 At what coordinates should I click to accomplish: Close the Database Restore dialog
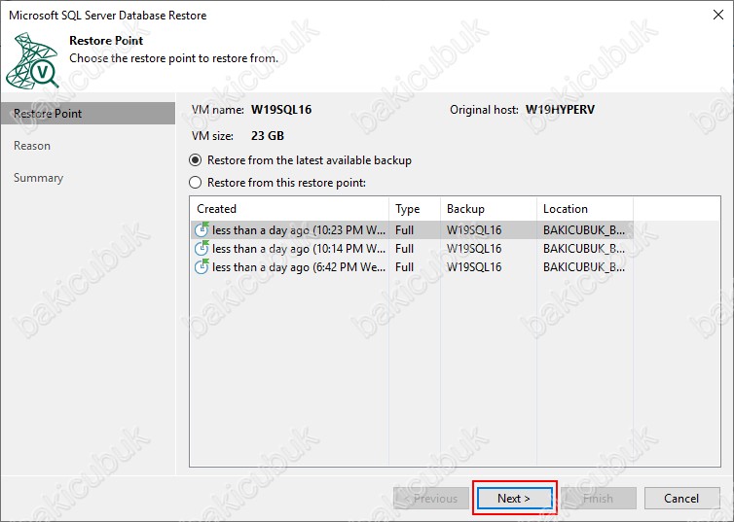718,15
